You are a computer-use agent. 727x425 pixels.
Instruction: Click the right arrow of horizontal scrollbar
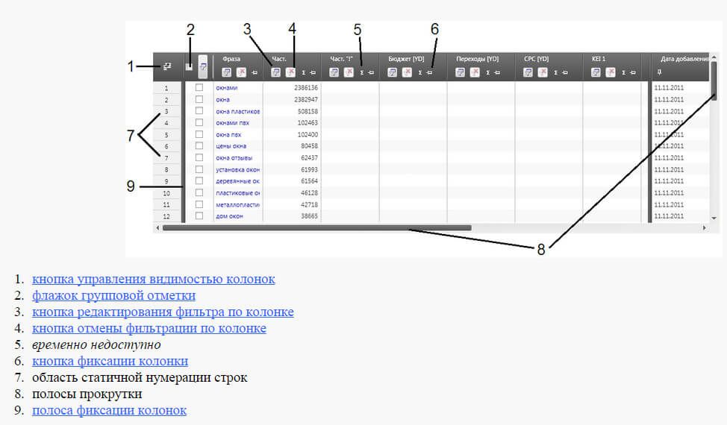(x=704, y=227)
